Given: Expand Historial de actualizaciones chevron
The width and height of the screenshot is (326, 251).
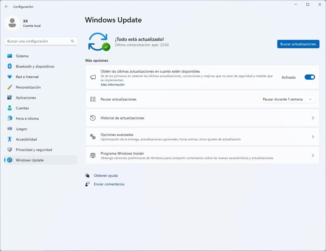Looking at the screenshot, I should click(313, 118).
